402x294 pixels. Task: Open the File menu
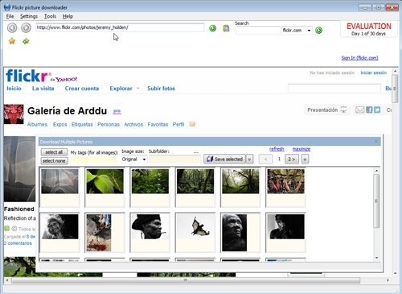coord(10,16)
